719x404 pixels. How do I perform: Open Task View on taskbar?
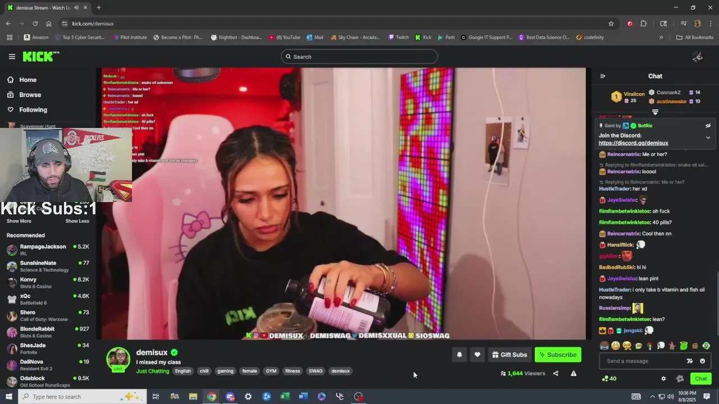coord(156,397)
